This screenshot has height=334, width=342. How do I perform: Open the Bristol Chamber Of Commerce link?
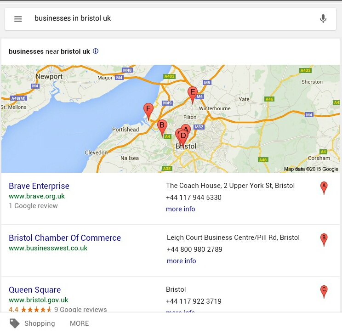tap(65, 238)
